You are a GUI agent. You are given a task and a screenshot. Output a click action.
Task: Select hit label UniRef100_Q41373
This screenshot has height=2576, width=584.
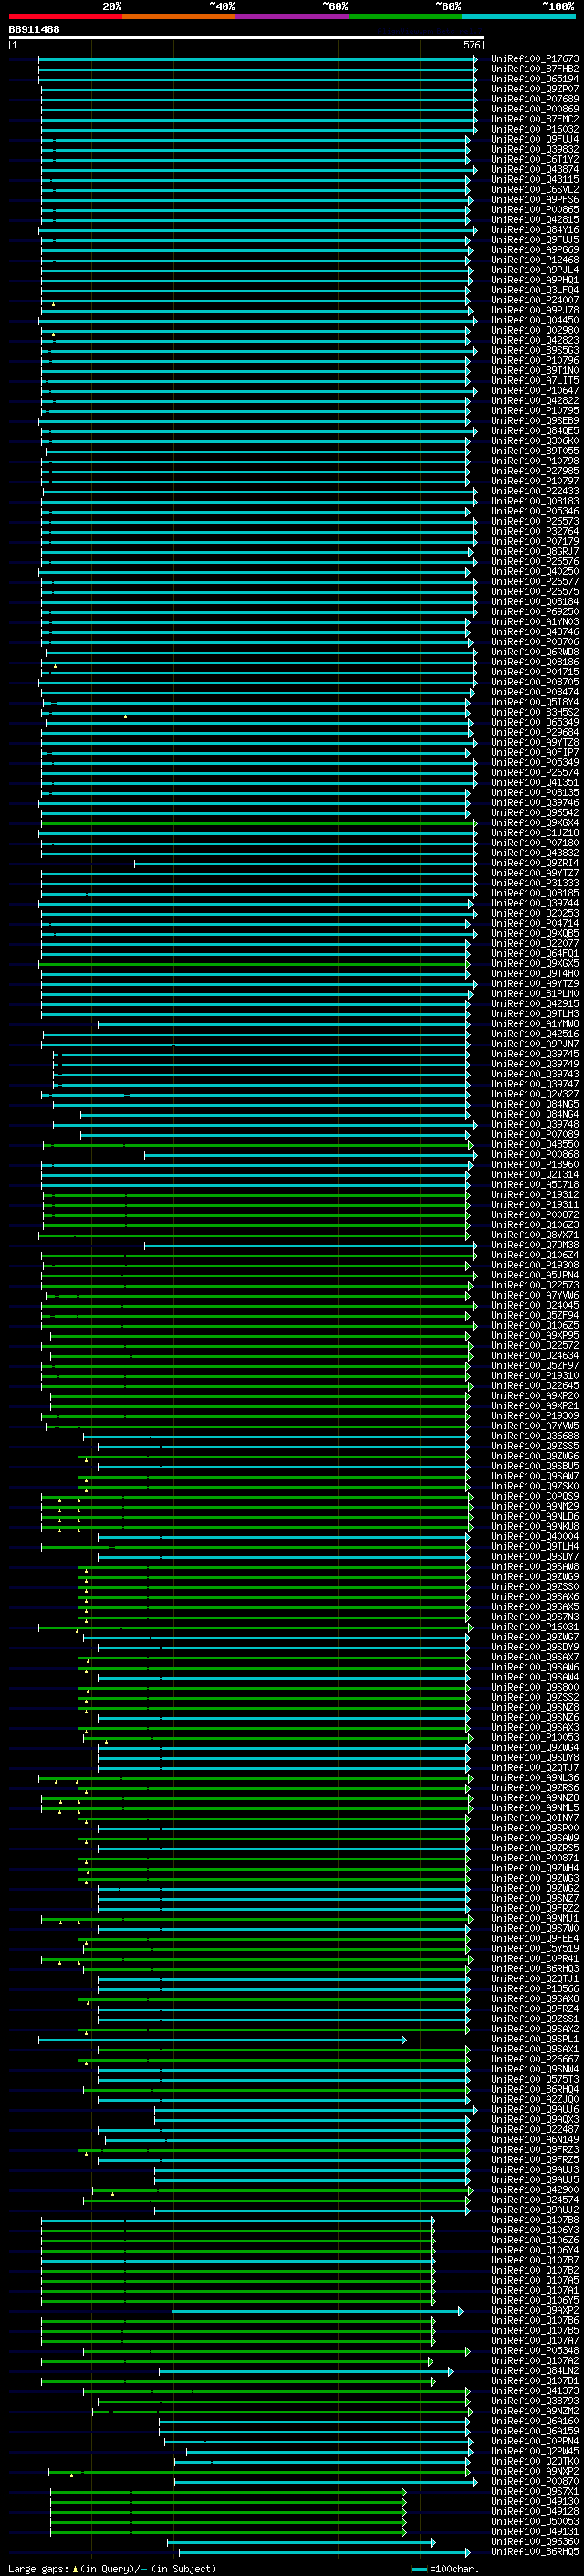(535, 2390)
